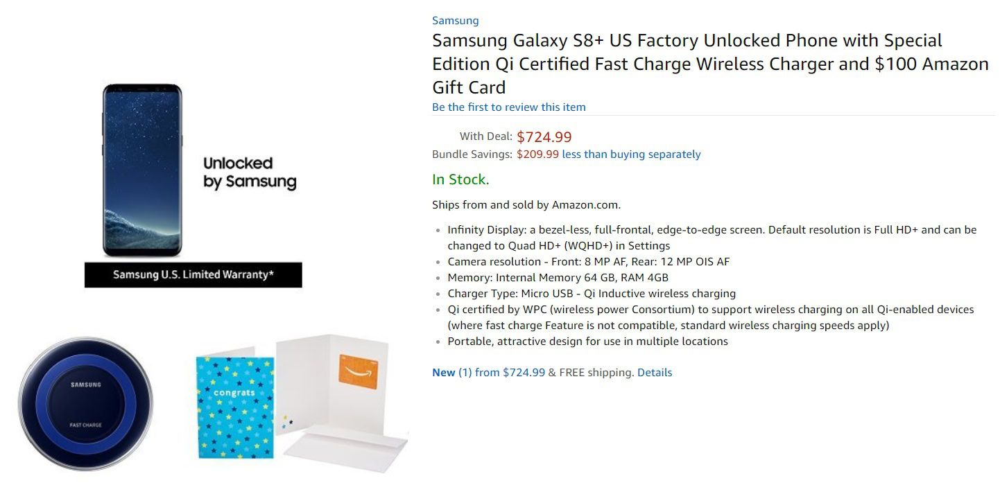Click 'less than buying separately' link

tap(631, 155)
